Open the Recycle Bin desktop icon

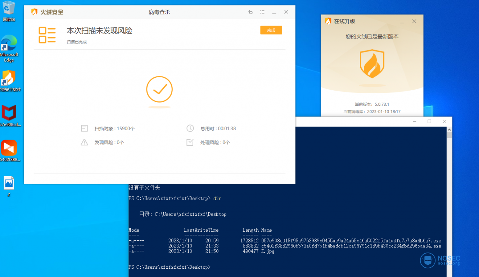coord(9,11)
